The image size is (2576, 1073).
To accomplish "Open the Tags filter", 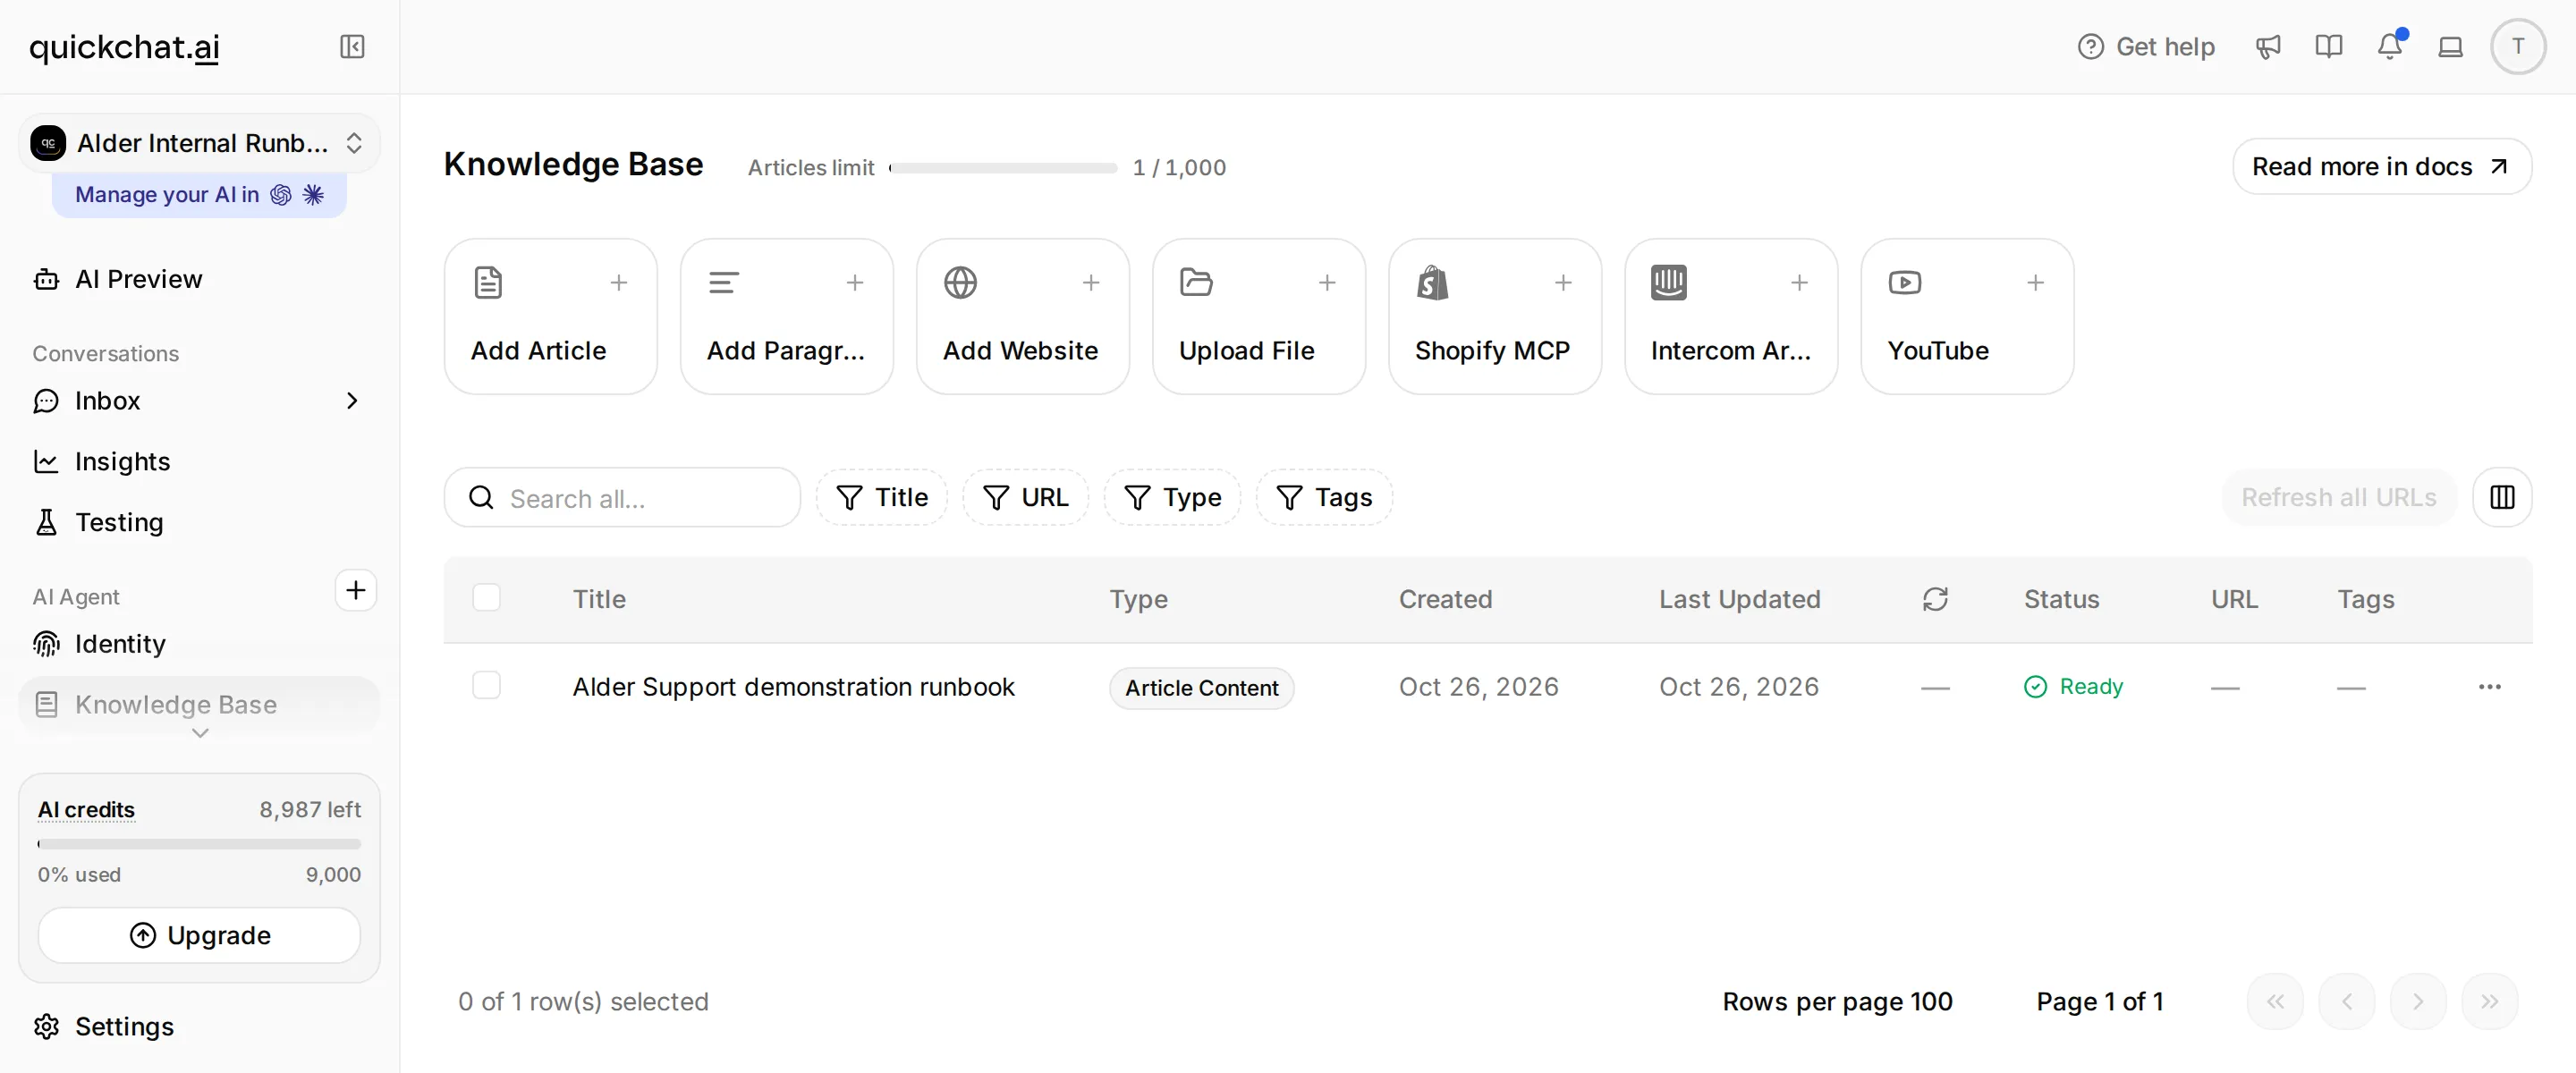I will [x=1324, y=497].
